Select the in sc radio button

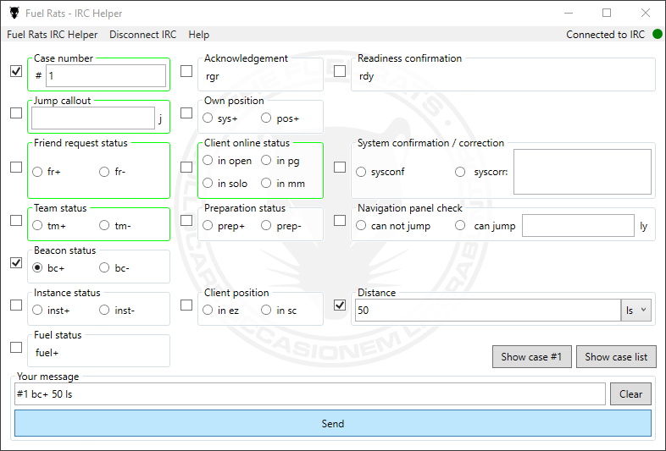click(266, 311)
